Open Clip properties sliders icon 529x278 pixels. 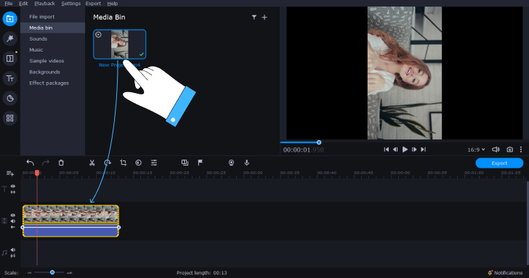[x=154, y=163]
